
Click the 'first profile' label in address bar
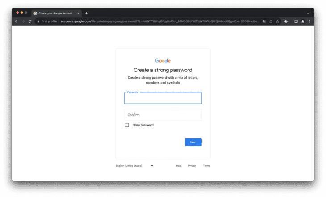click(x=49, y=21)
